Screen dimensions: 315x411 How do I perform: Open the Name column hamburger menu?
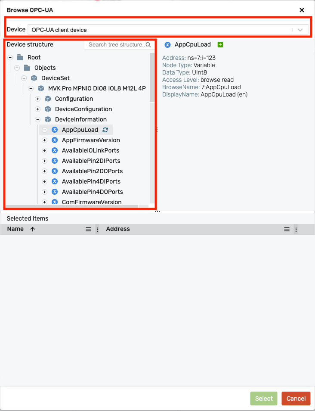click(89, 229)
